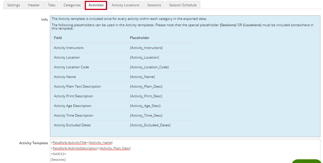Switch to the Header tab
The height and width of the screenshot is (163, 323).
coord(34,5)
